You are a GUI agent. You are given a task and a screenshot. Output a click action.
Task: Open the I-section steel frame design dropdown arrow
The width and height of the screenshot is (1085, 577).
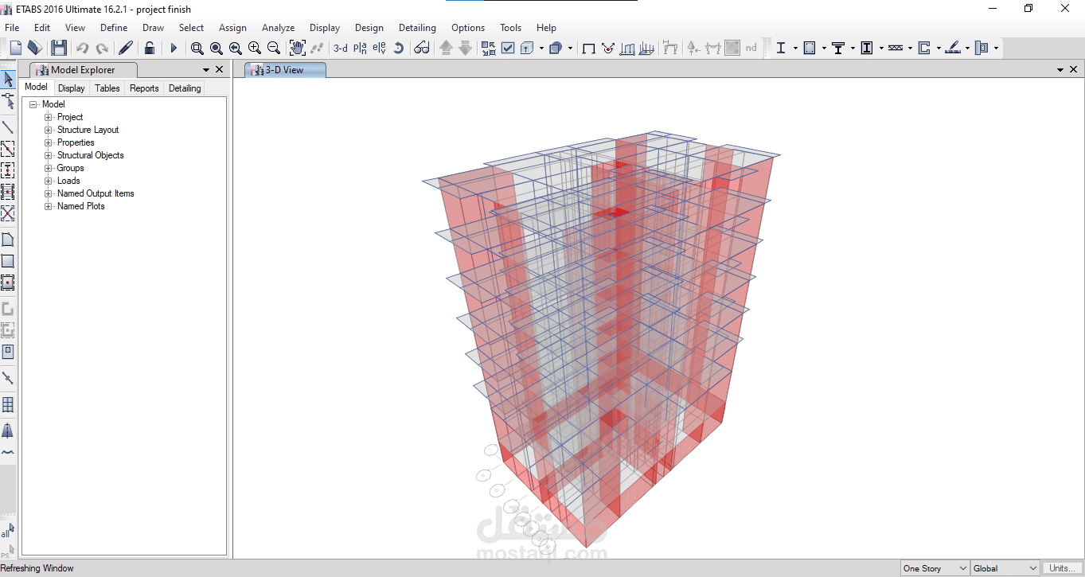[795, 48]
